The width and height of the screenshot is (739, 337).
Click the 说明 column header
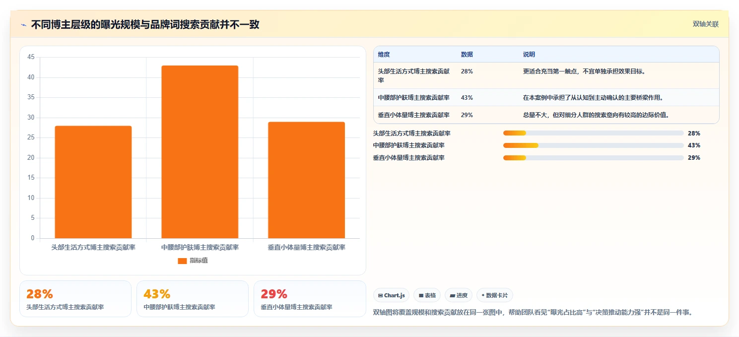pyautogui.click(x=529, y=55)
